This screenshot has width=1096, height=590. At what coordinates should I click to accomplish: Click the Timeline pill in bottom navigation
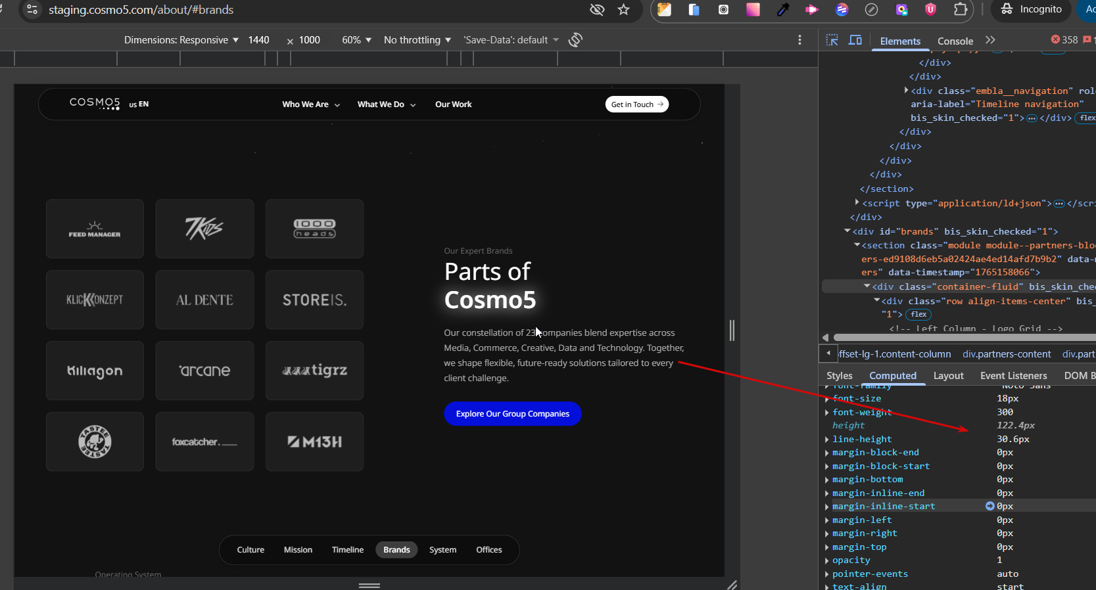(347, 550)
